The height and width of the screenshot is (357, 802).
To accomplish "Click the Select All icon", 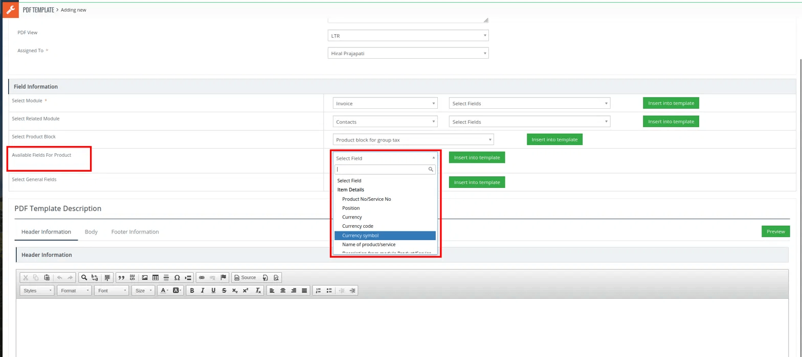I will 107,278.
